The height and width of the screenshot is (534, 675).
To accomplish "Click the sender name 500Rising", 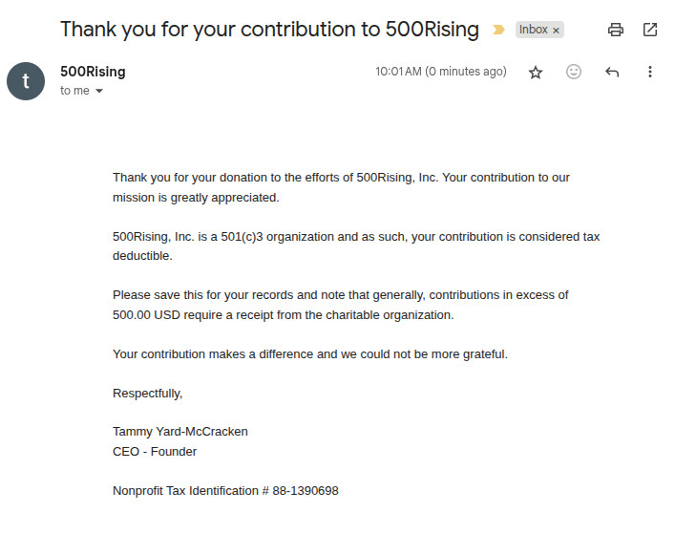I will pyautogui.click(x=93, y=72).
